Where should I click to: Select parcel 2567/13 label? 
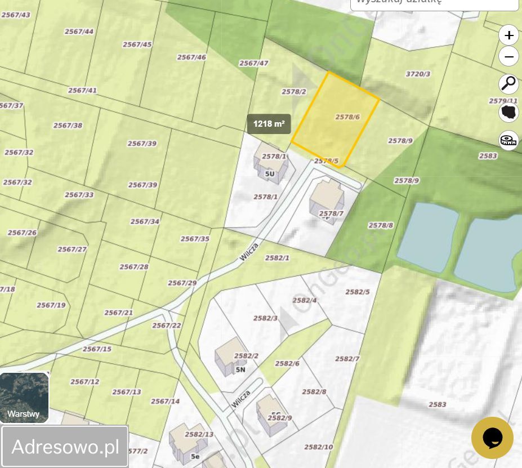pyautogui.click(x=127, y=392)
